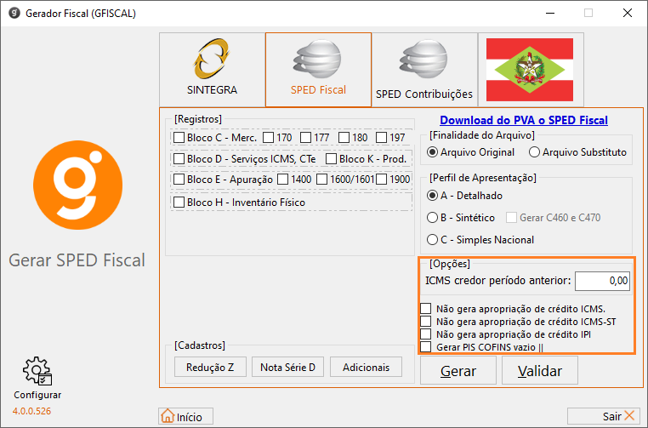Check Não gera apropriação de crédito ICMS.
Screen dimensions: 648x428
(426, 309)
